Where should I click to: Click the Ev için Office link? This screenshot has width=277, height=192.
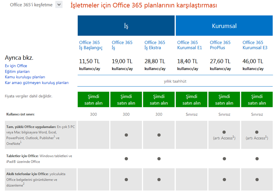[x=16, y=66]
